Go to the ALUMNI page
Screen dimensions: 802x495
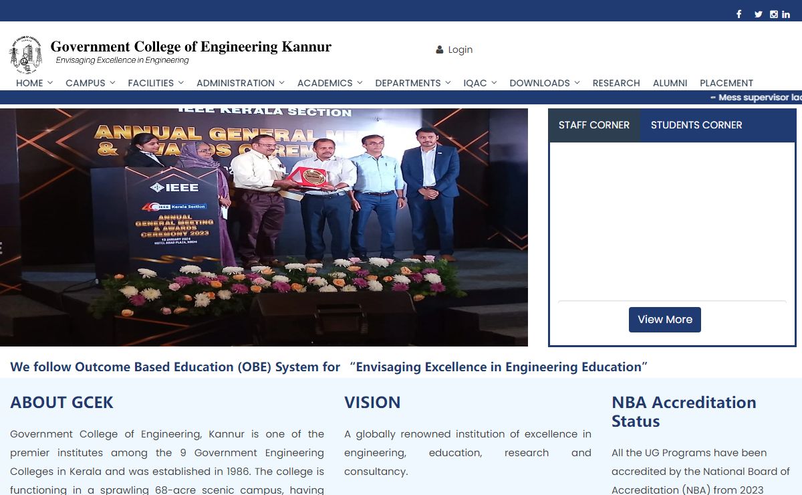pyautogui.click(x=670, y=83)
